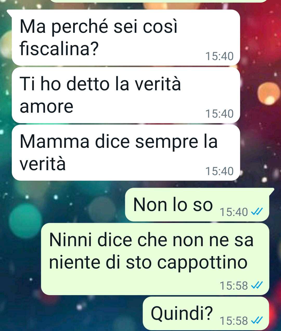This screenshot has width=281, height=331.
Task: Tap the read-receipt checkmarks on "Non lo so"
Action: 256,212
